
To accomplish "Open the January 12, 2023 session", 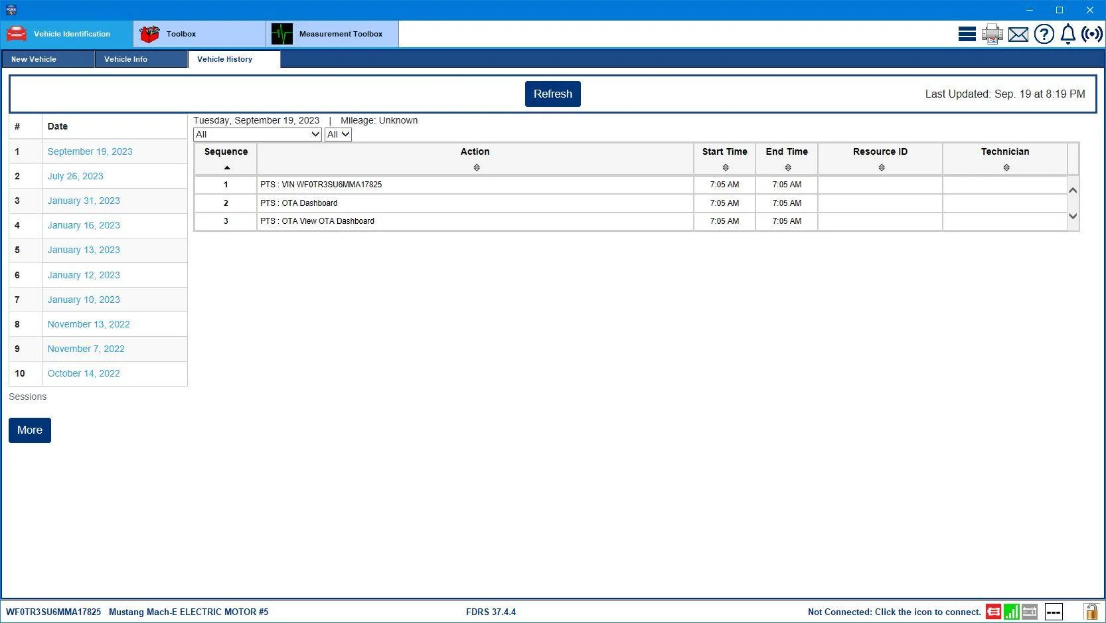I will [x=84, y=275].
